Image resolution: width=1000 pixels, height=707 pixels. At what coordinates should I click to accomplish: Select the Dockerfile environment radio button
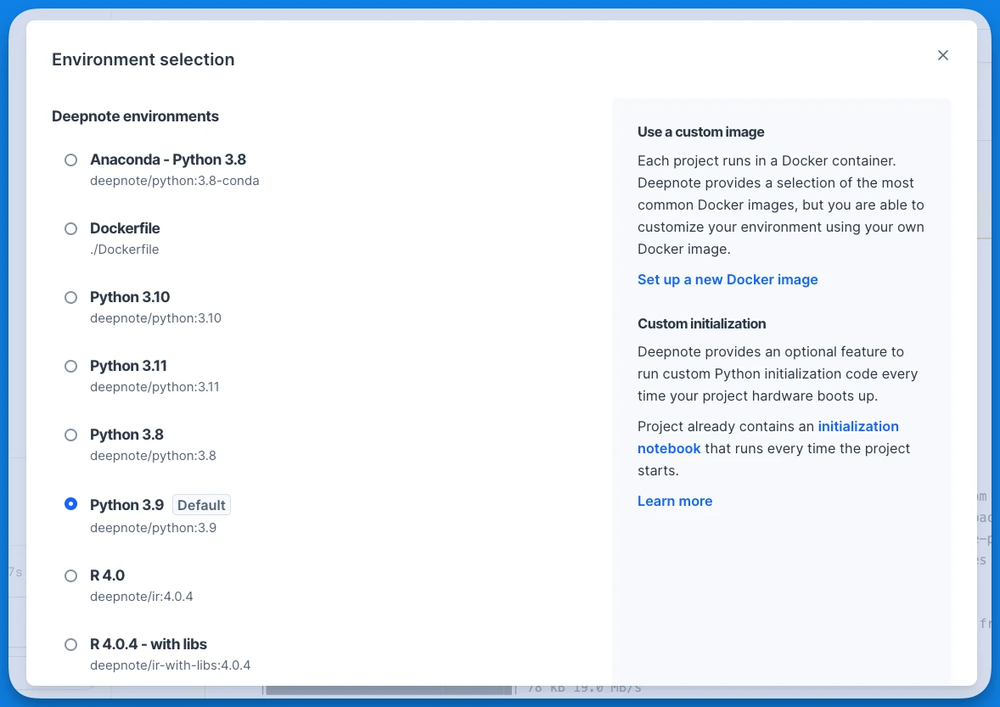pos(70,229)
